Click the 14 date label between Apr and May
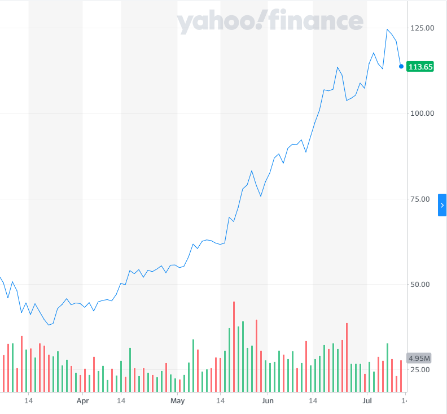The image size is (447, 414). click(x=121, y=401)
